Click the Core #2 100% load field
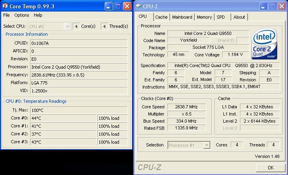Image resolution: width=288 pixels, height=175 pixels. click(112, 134)
